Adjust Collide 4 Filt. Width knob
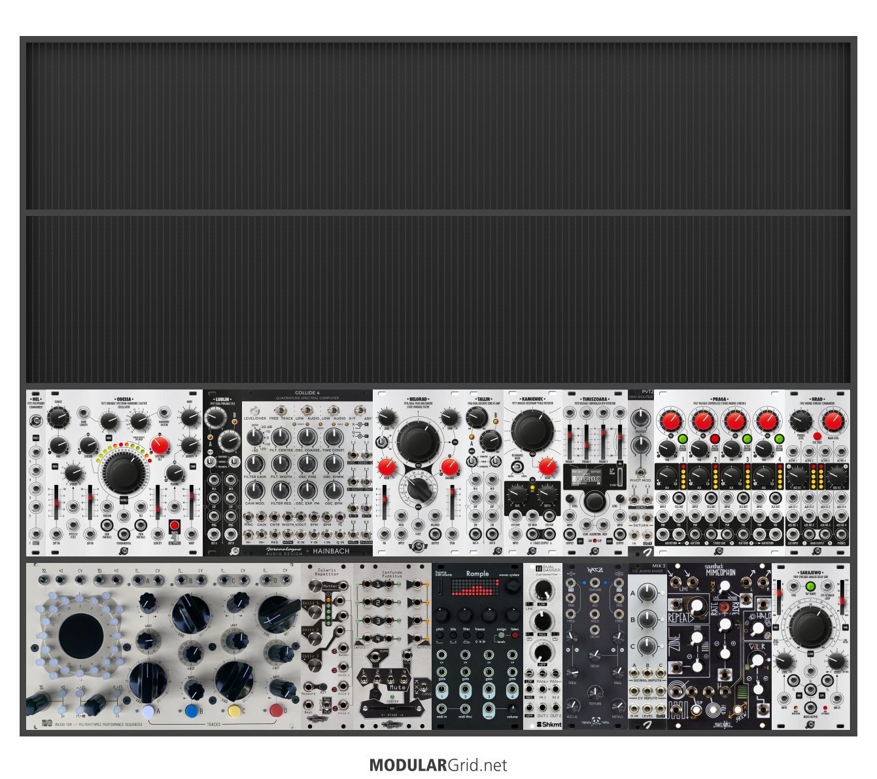The height and width of the screenshot is (779, 877). tap(281, 463)
